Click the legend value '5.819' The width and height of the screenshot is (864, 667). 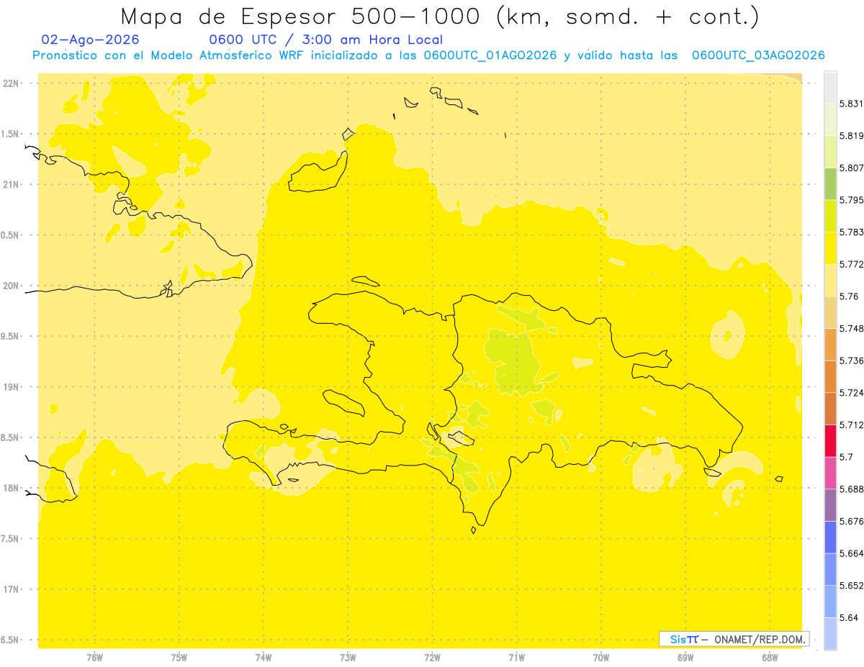(851, 136)
